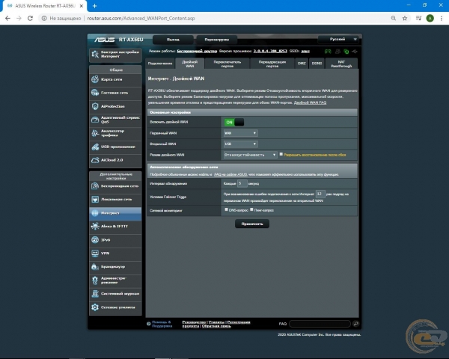This screenshot has height=359, width=449.
Task: Toggle the Dual WAN ON switch
Action: pyautogui.click(x=234, y=122)
